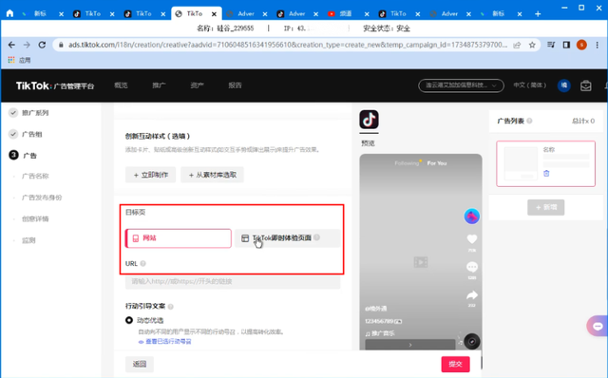608x378 pixels.
Task: Open 概览 in the top navigation
Action: click(x=121, y=85)
